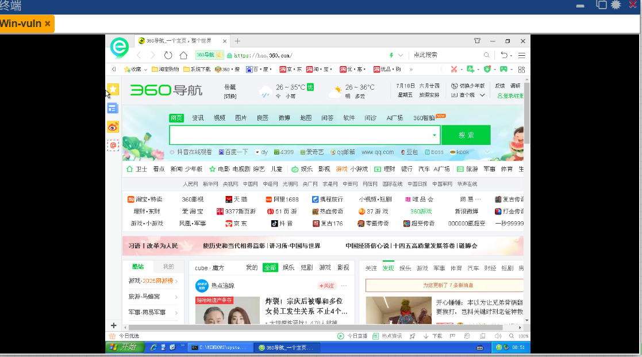The image size is (642, 357).
Task: Open the extensions grid icon
Action: point(522,70)
